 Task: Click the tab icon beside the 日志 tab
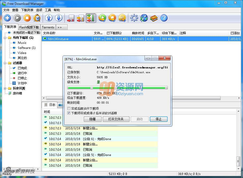click(x=60, y=105)
